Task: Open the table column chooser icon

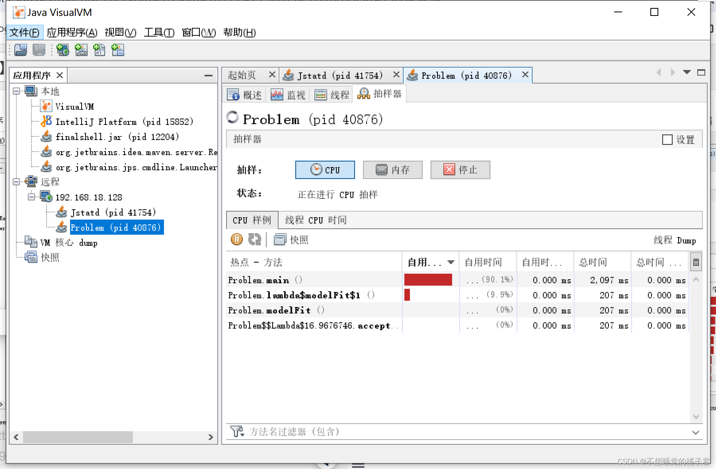Action: click(x=696, y=262)
